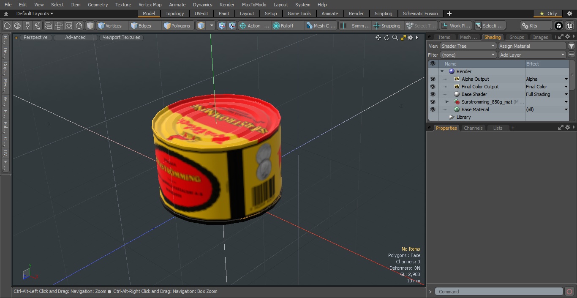The height and width of the screenshot is (298, 577).
Task: Switch to the UVEdit layout tab
Action: click(201, 14)
